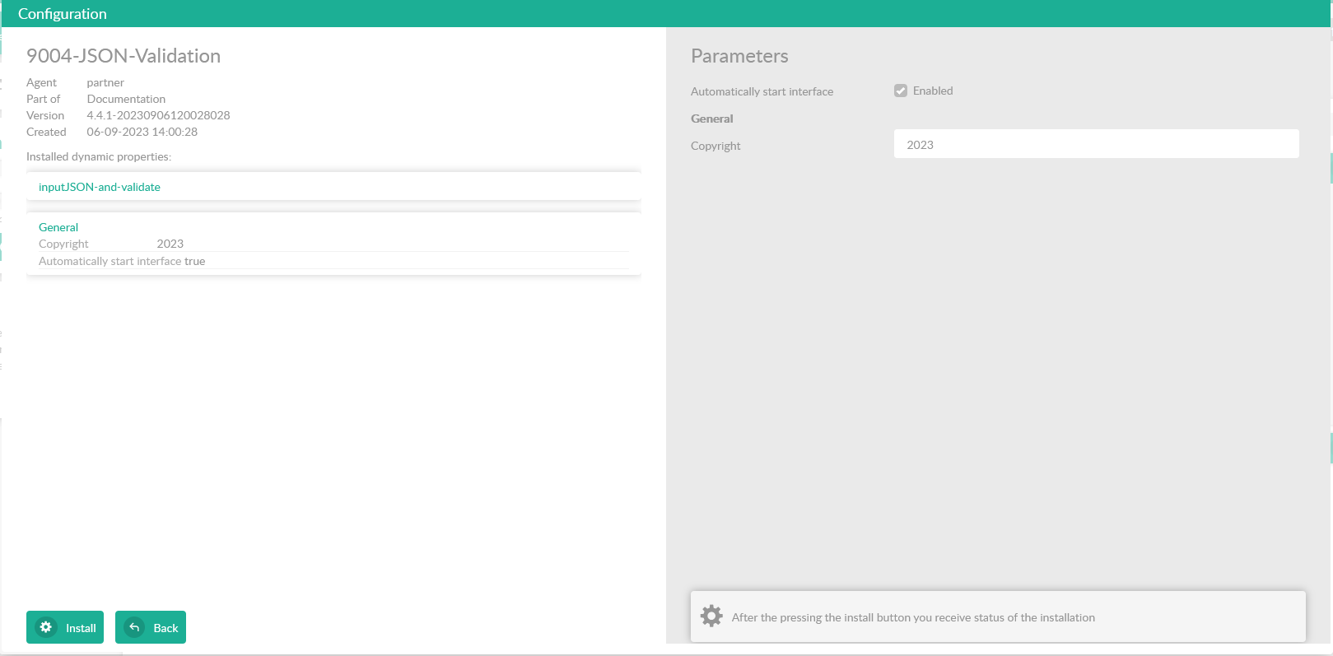
Task: Click the Enabled label next to checkbox
Action: tap(932, 91)
